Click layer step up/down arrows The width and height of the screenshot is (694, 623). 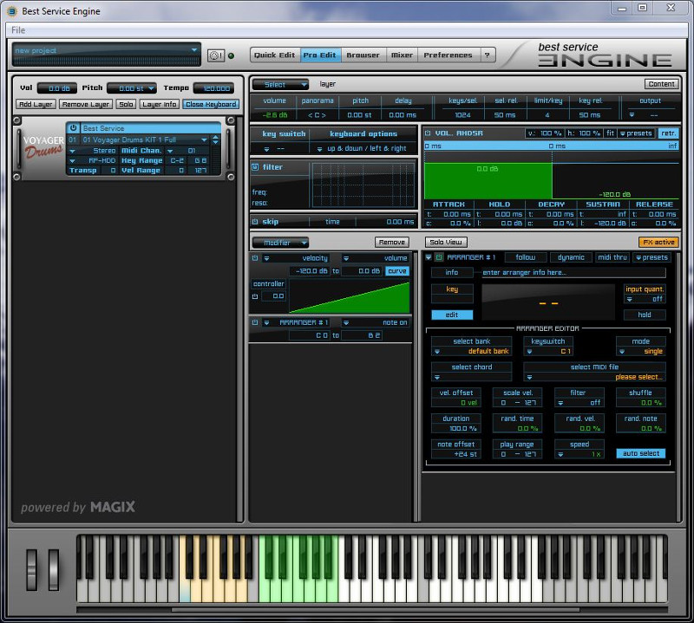click(215, 140)
